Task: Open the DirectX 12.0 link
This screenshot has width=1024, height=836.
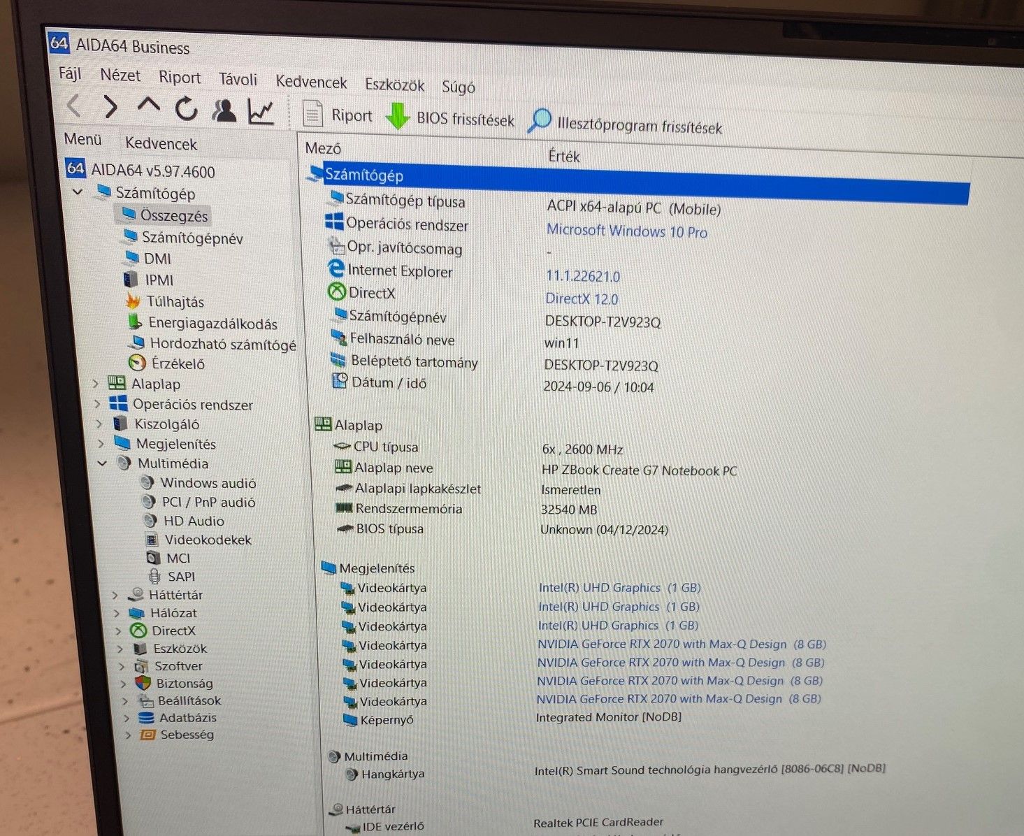Action: tap(582, 298)
